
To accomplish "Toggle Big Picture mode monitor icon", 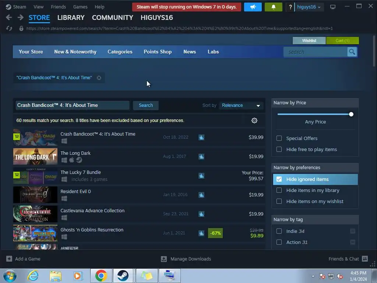I will [x=333, y=7].
